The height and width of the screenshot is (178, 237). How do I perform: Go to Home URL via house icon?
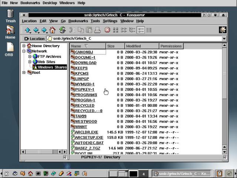click(53, 30)
